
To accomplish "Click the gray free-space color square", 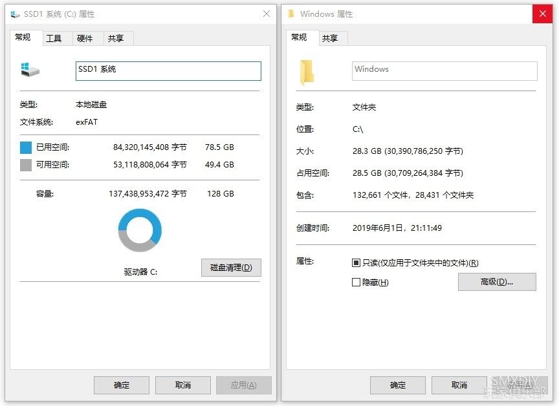I will (x=26, y=165).
